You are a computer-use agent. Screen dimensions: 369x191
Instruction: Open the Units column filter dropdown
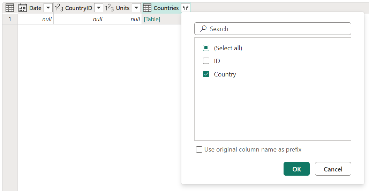point(136,8)
